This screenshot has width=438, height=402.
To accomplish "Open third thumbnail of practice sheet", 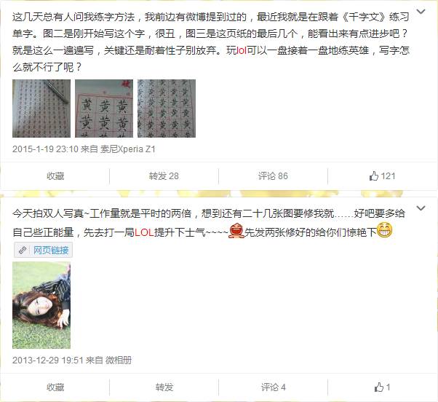I will [x=167, y=109].
